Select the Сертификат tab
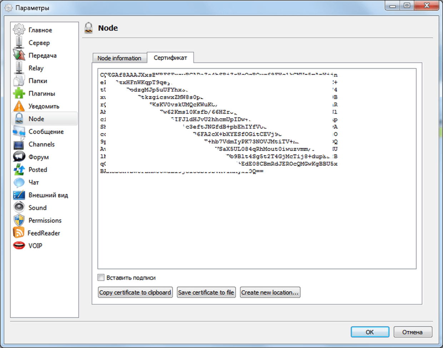 (170, 58)
